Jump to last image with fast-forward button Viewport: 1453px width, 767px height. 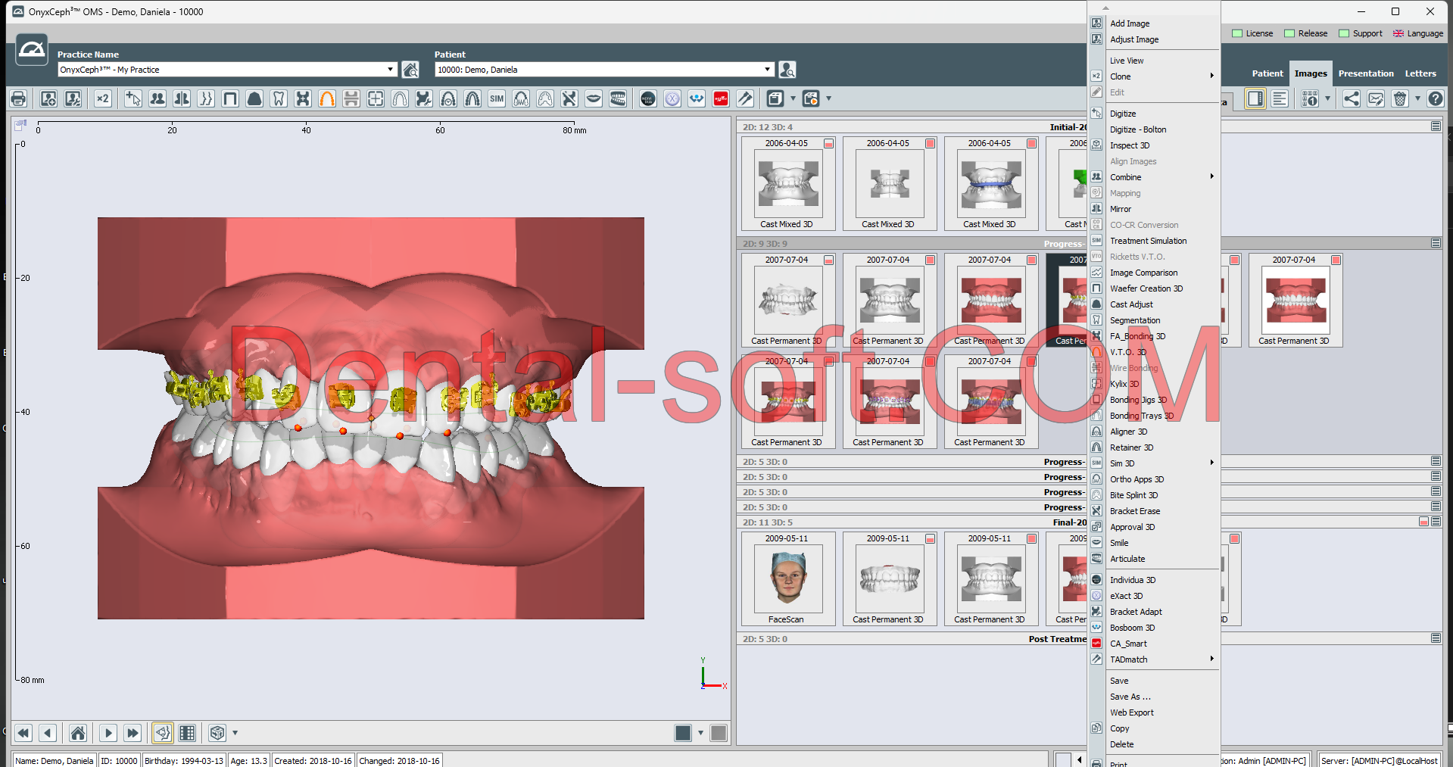point(133,732)
